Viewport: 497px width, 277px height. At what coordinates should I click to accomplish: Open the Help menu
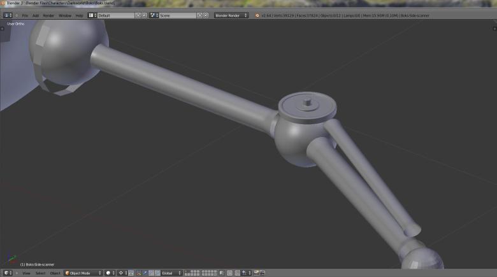[x=79, y=15]
